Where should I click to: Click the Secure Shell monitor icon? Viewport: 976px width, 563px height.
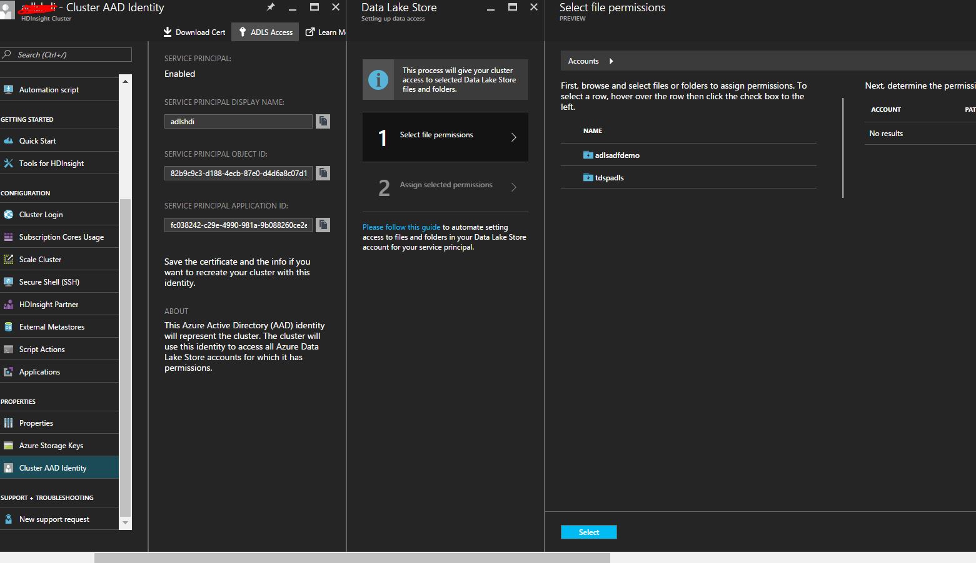[x=8, y=281]
